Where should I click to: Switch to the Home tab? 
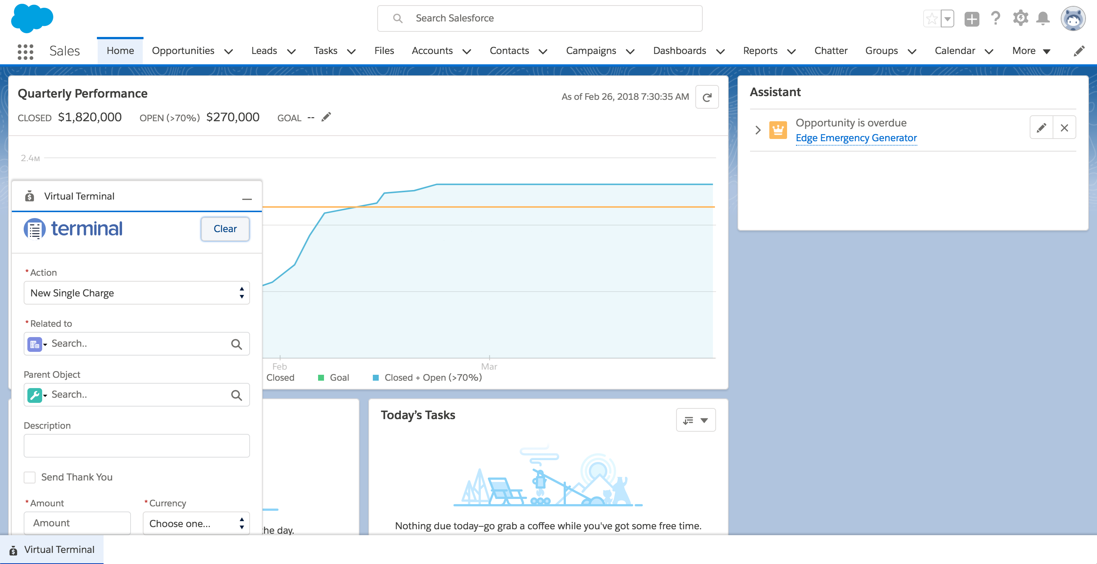coord(120,51)
